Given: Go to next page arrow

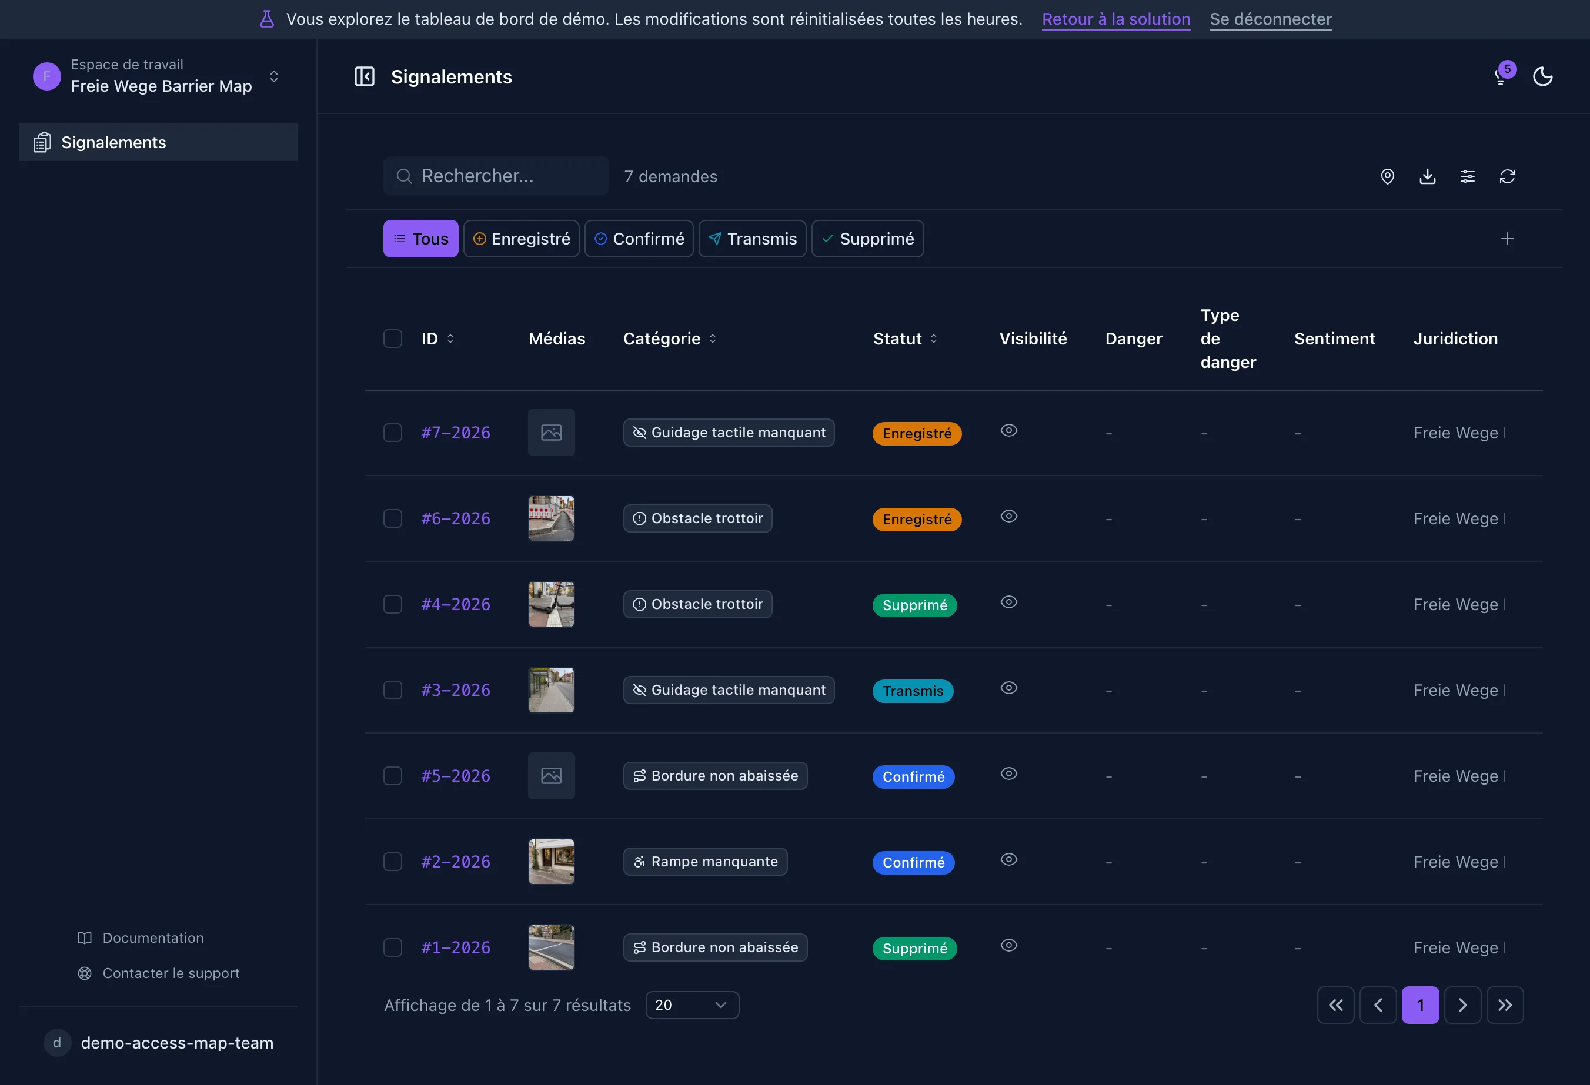Looking at the screenshot, I should coord(1463,1005).
